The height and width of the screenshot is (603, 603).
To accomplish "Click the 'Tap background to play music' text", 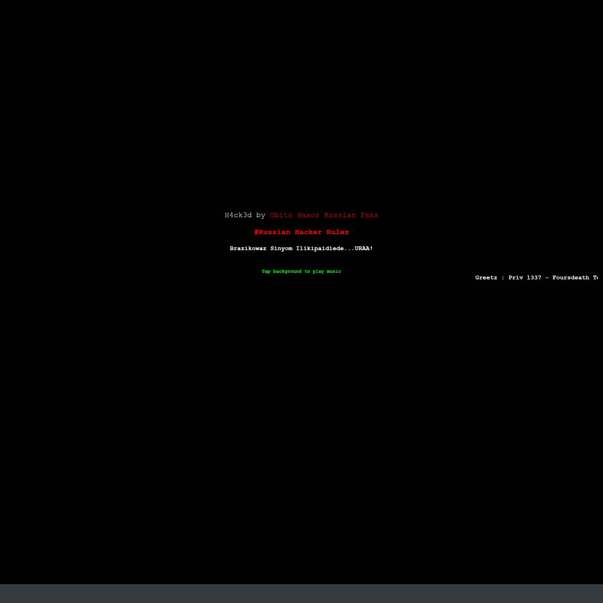I will pyautogui.click(x=301, y=271).
